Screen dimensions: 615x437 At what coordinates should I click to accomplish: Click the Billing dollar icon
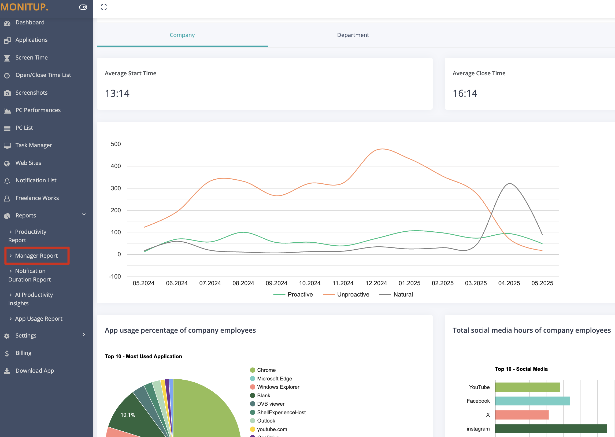coord(7,353)
